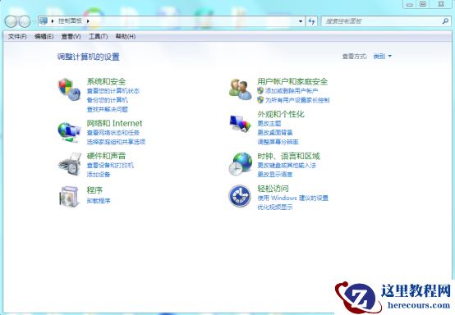Open the 类别 view-by dropdown

pyautogui.click(x=383, y=57)
